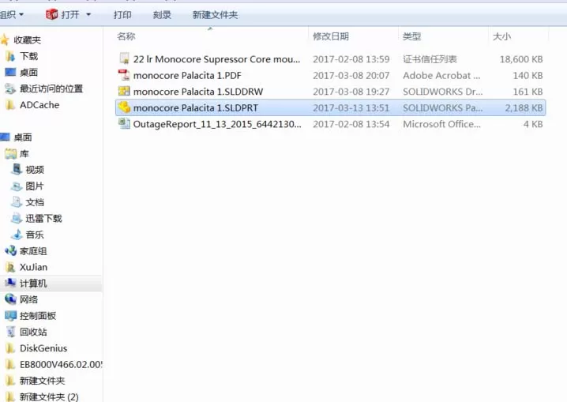Open 桌面 icon under 收藏夹
The width and height of the screenshot is (567, 402).
tap(10, 72)
